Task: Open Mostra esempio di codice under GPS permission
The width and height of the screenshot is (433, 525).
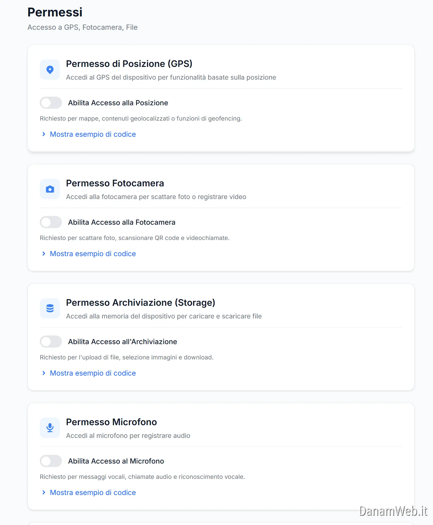Action: (x=93, y=134)
